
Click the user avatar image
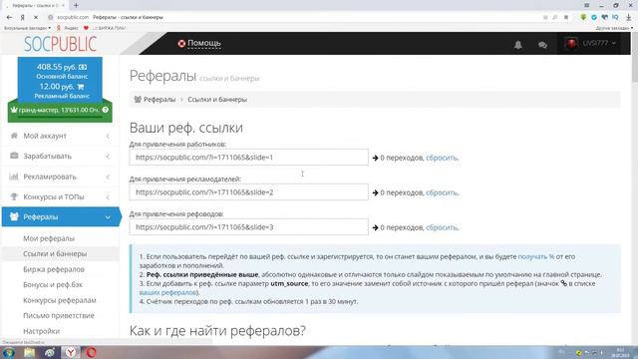coord(571,43)
